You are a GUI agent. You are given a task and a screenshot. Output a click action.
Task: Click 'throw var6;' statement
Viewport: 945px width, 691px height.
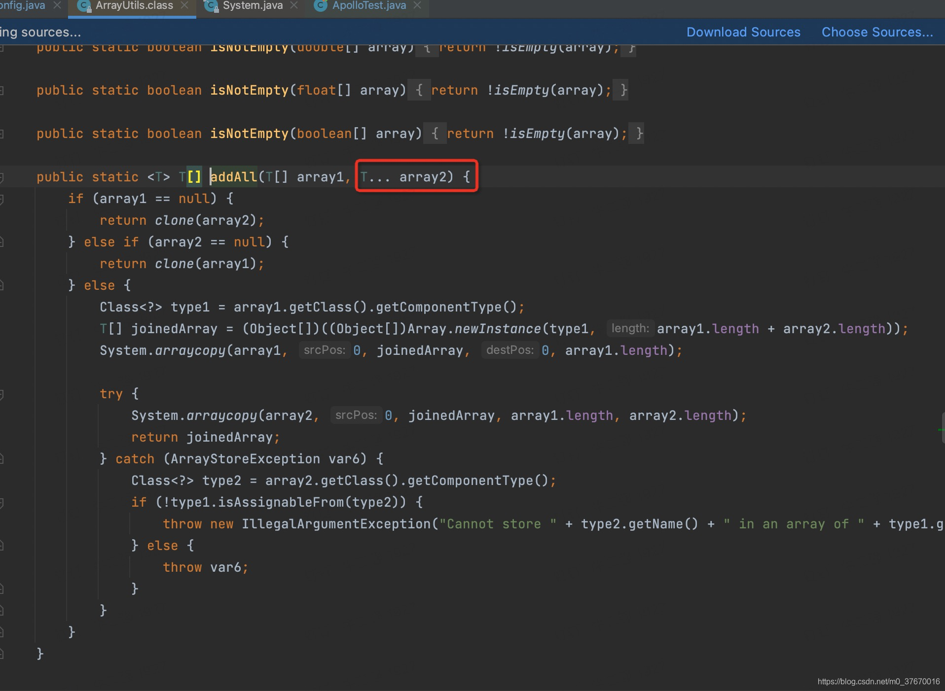click(x=206, y=567)
